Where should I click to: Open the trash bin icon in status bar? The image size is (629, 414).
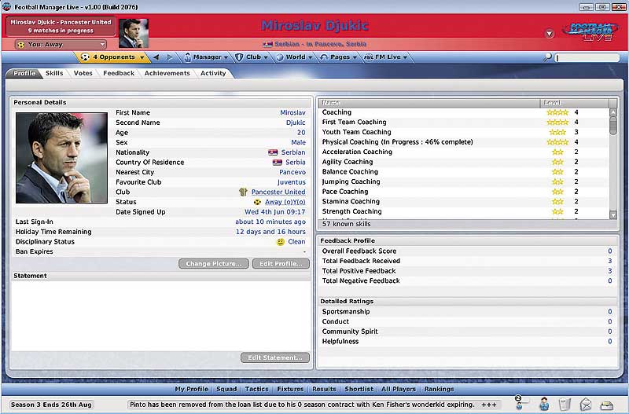565,404
